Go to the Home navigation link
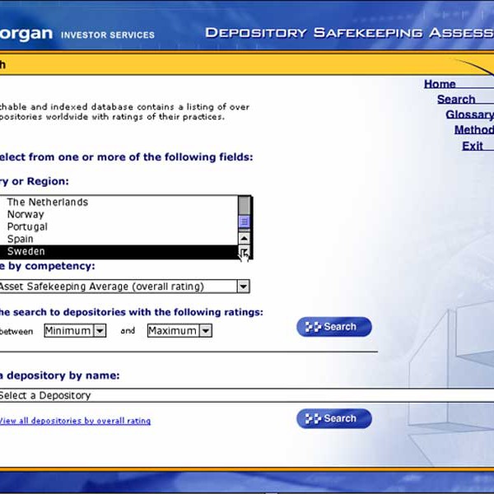This screenshot has width=494, height=494. [x=440, y=84]
